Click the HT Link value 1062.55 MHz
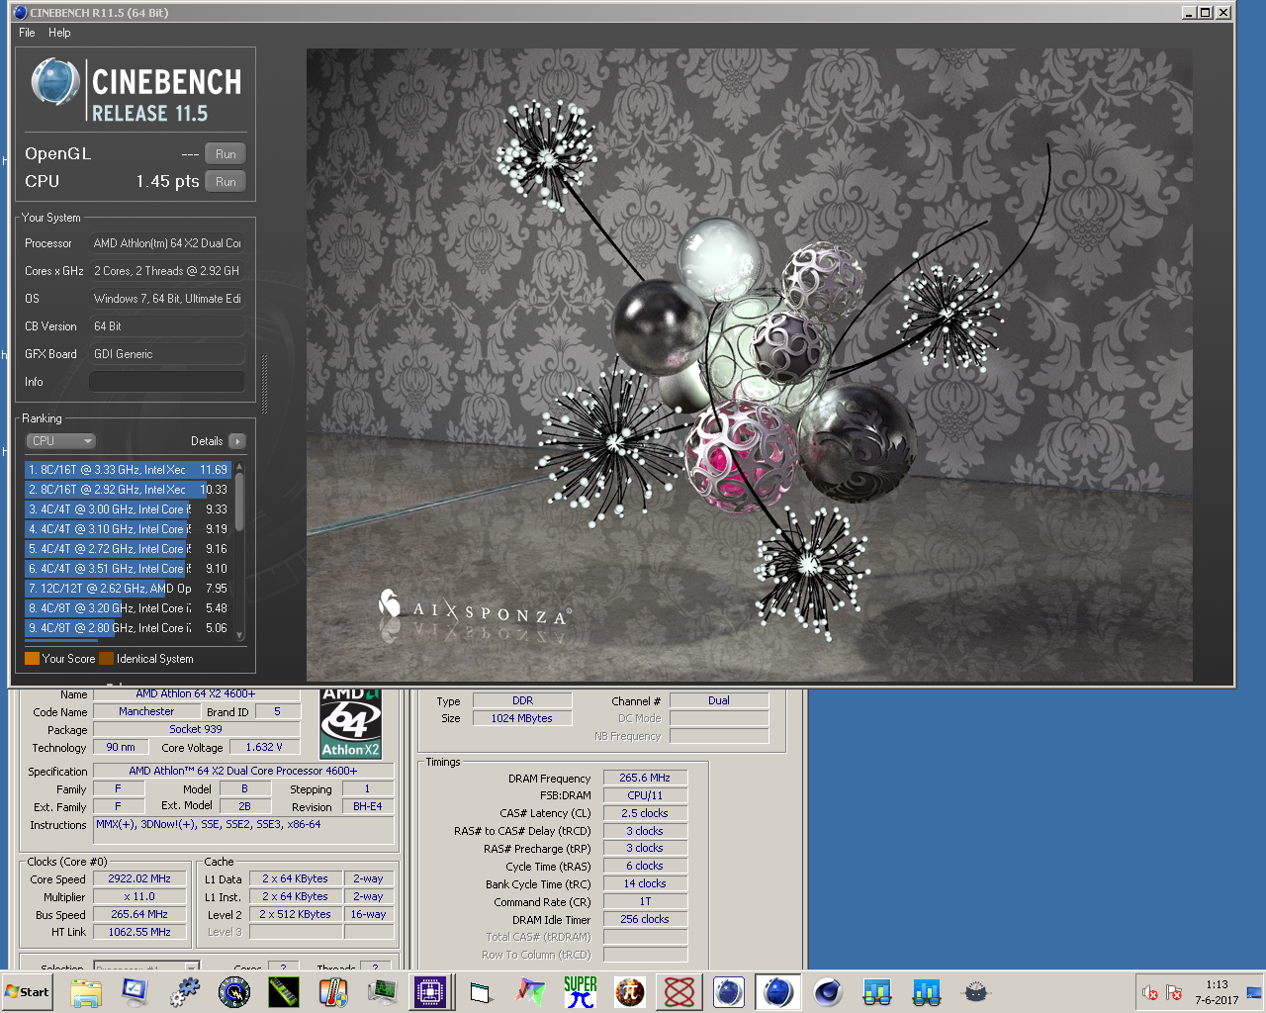This screenshot has height=1013, width=1266. [139, 933]
